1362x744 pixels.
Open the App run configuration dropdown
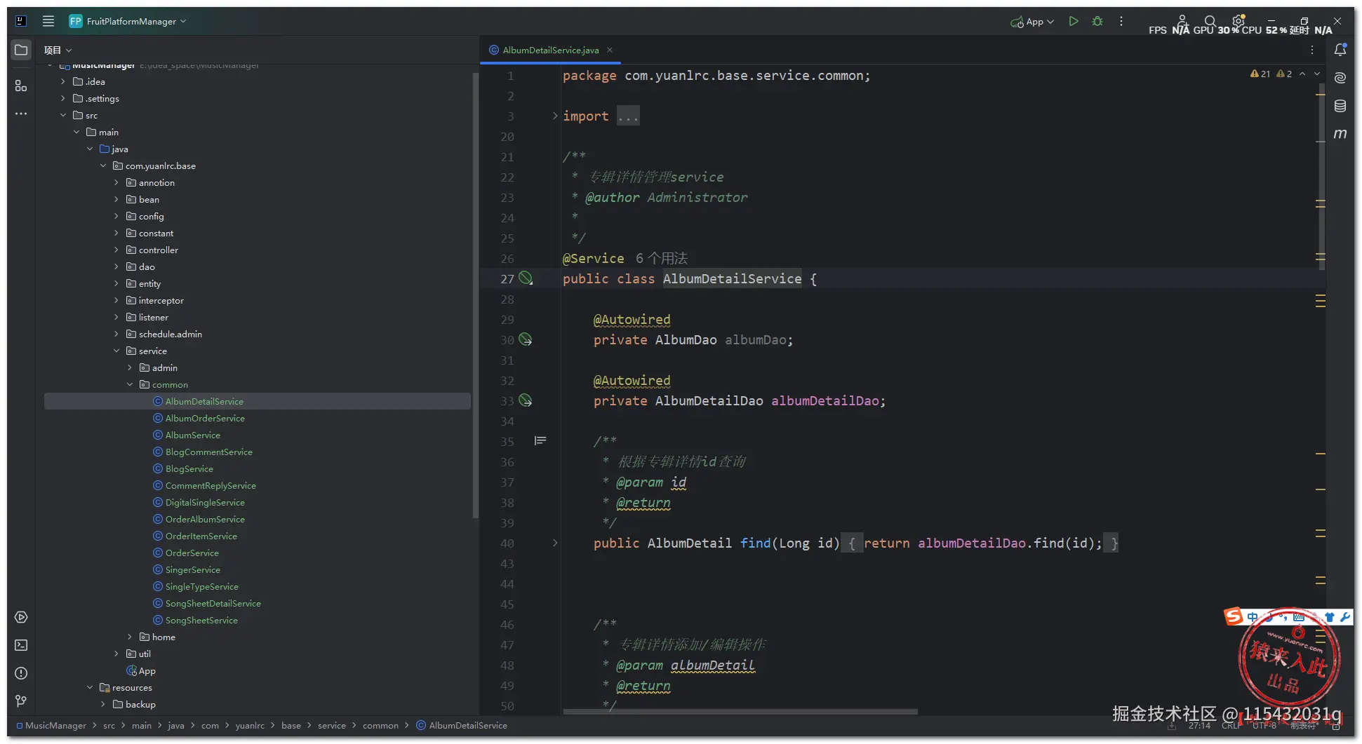[x=1033, y=22]
